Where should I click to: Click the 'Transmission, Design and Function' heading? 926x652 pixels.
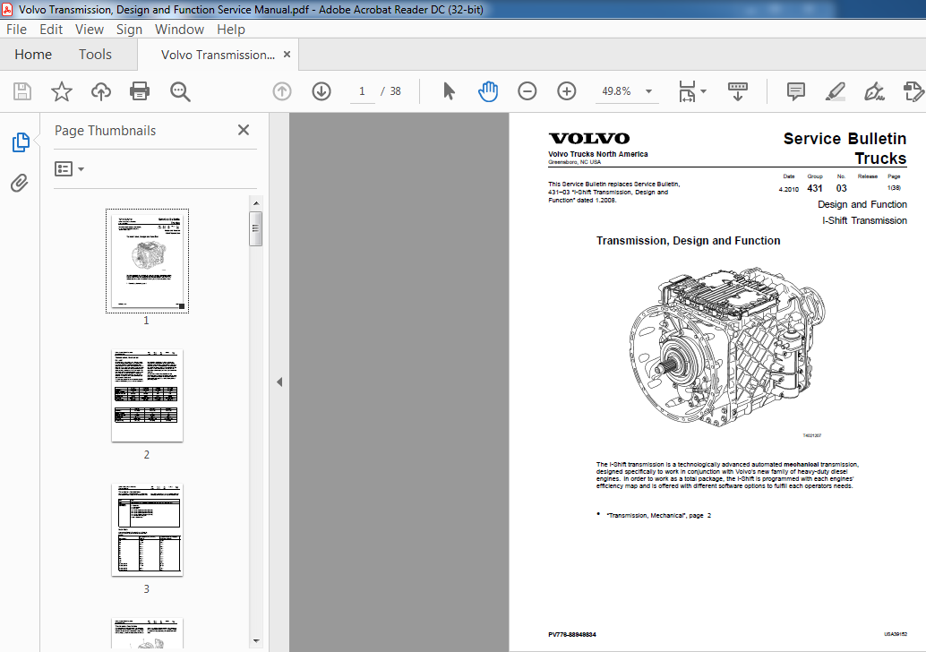click(688, 241)
